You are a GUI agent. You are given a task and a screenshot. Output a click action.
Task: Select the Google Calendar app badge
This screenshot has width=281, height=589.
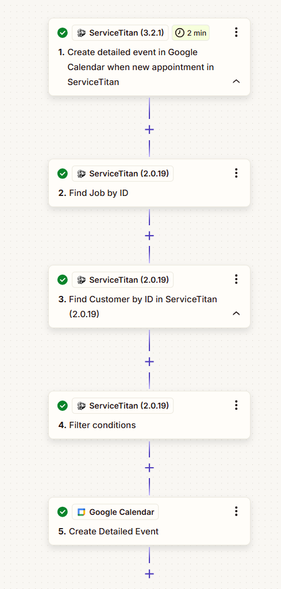click(116, 511)
